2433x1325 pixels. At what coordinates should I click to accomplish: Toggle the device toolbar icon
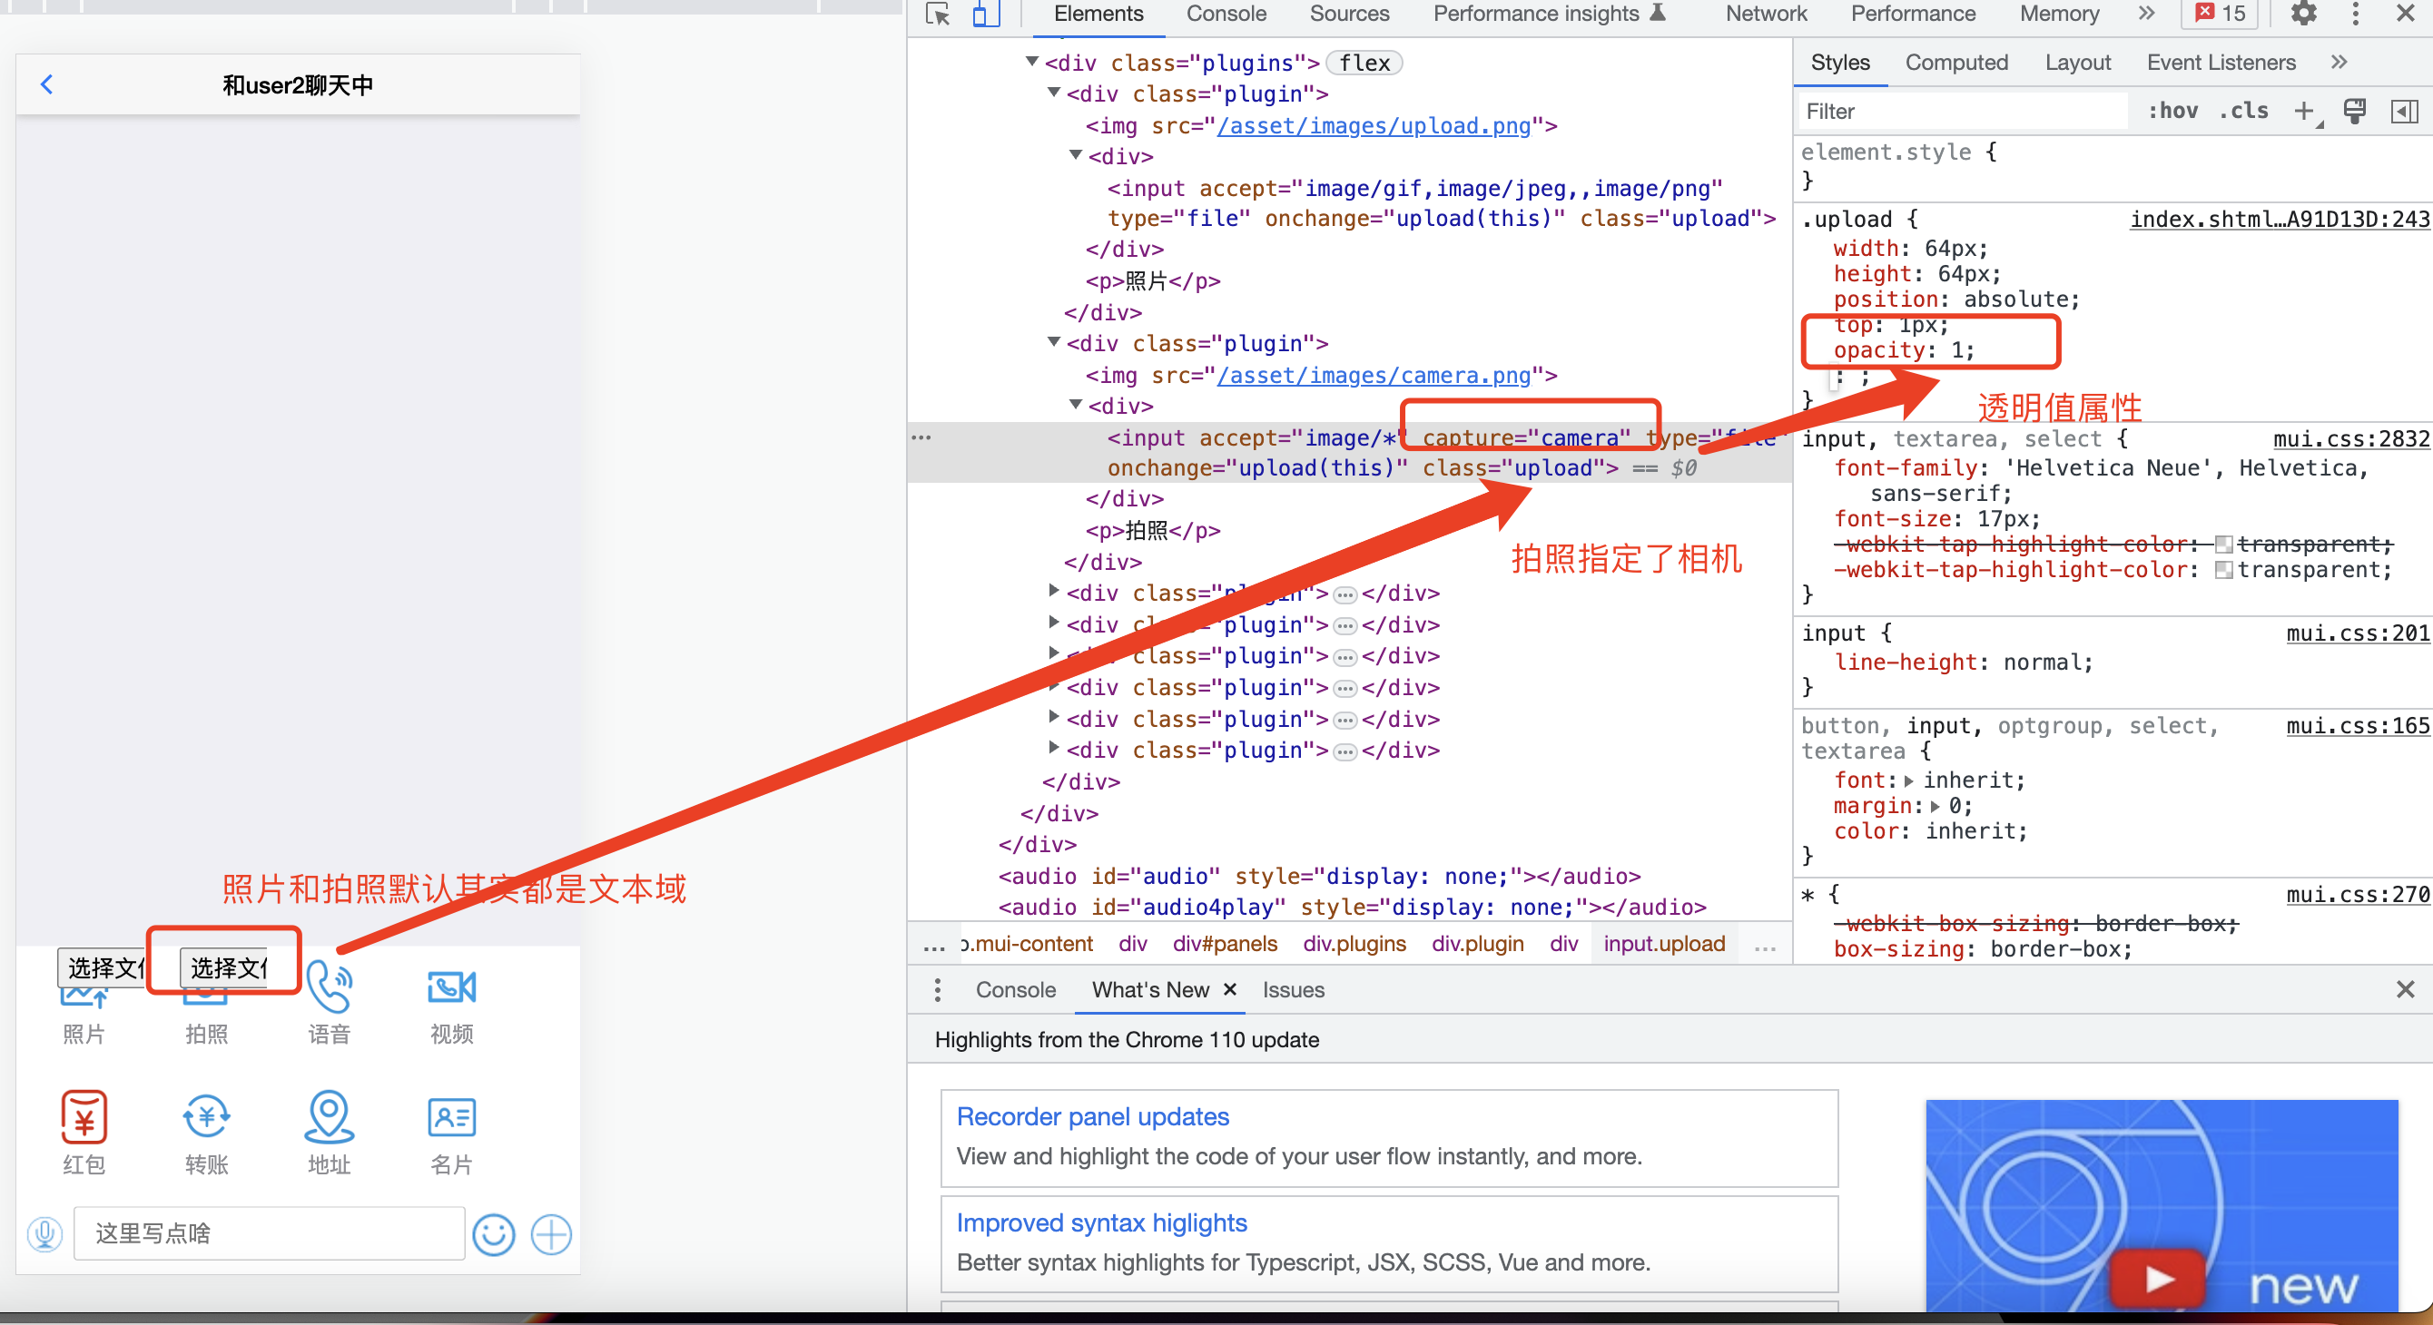pos(986,15)
